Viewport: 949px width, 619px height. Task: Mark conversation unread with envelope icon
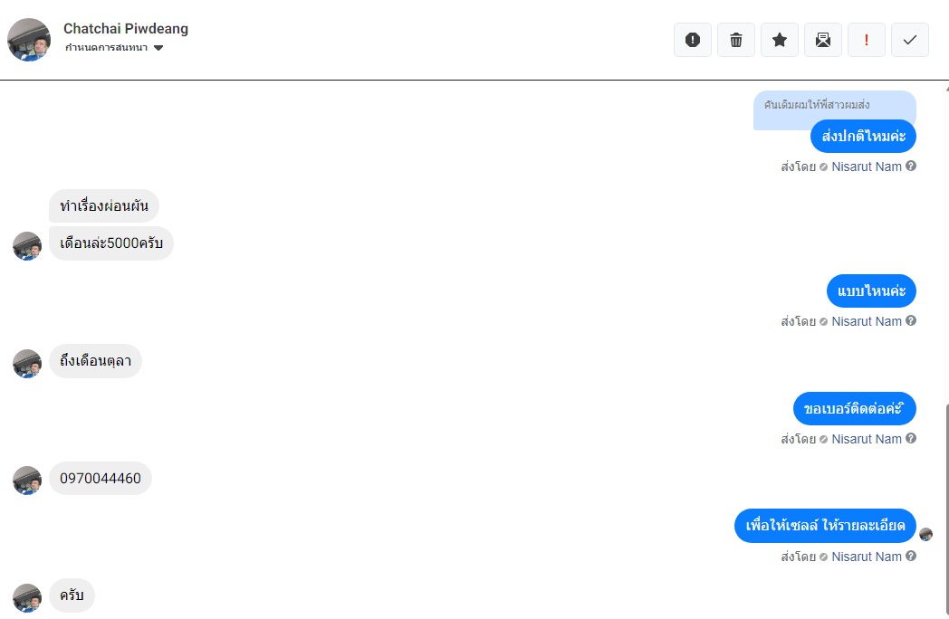tap(823, 40)
